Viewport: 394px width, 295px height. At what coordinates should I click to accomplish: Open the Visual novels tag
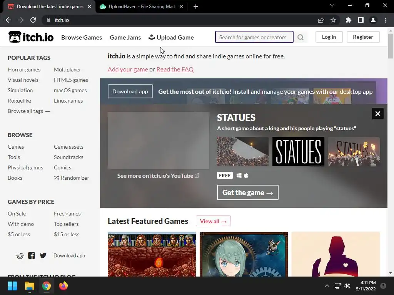click(23, 80)
